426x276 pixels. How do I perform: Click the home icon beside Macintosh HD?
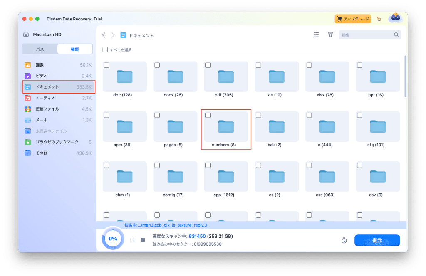[27, 34]
